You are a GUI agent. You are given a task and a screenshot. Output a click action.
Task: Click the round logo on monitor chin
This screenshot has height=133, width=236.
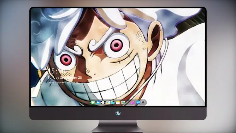point(118,113)
